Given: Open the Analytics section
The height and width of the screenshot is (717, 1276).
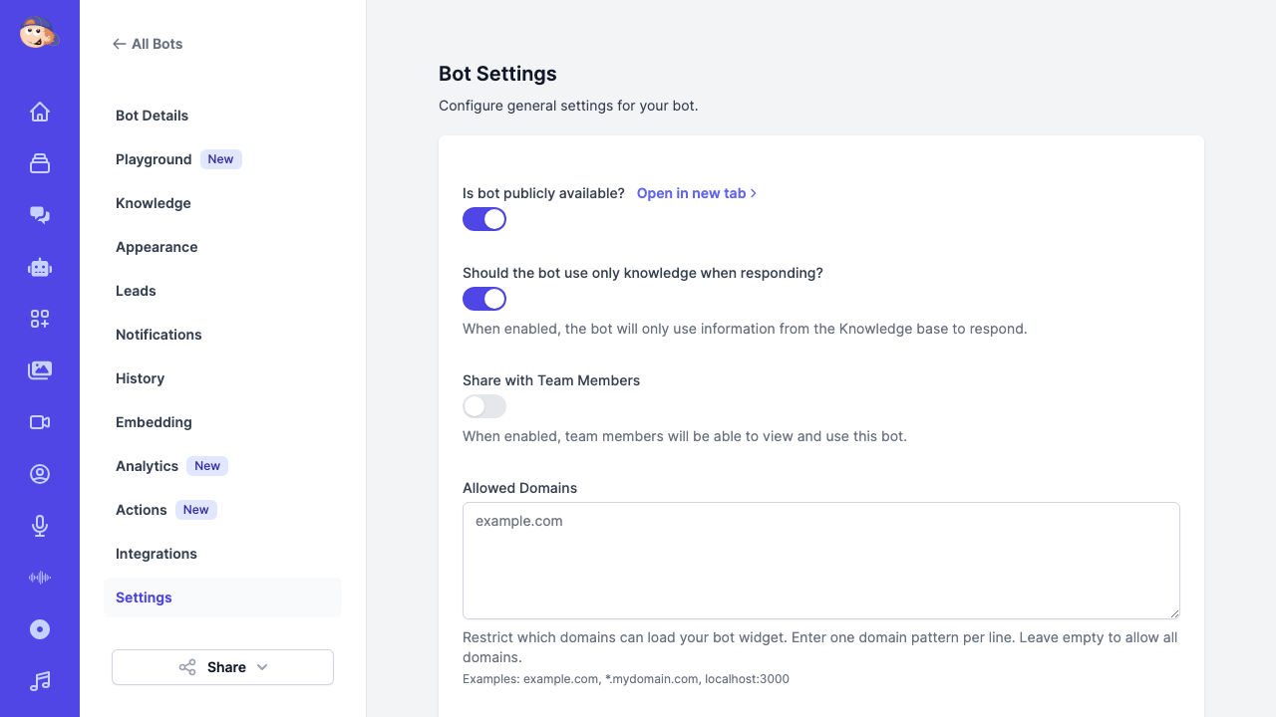Looking at the screenshot, I should 147,466.
